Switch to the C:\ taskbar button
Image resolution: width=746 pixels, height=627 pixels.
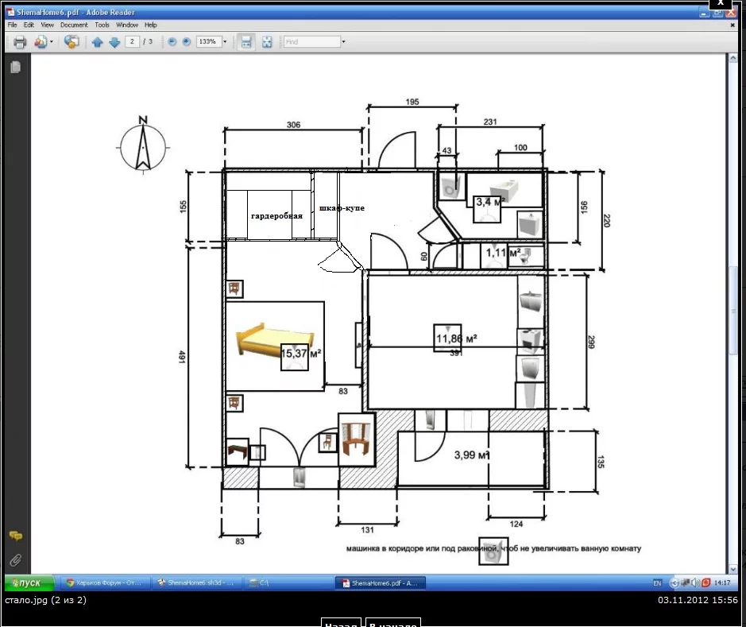click(289, 582)
